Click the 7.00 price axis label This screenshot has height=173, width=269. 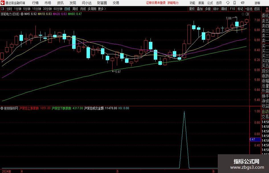257,20
